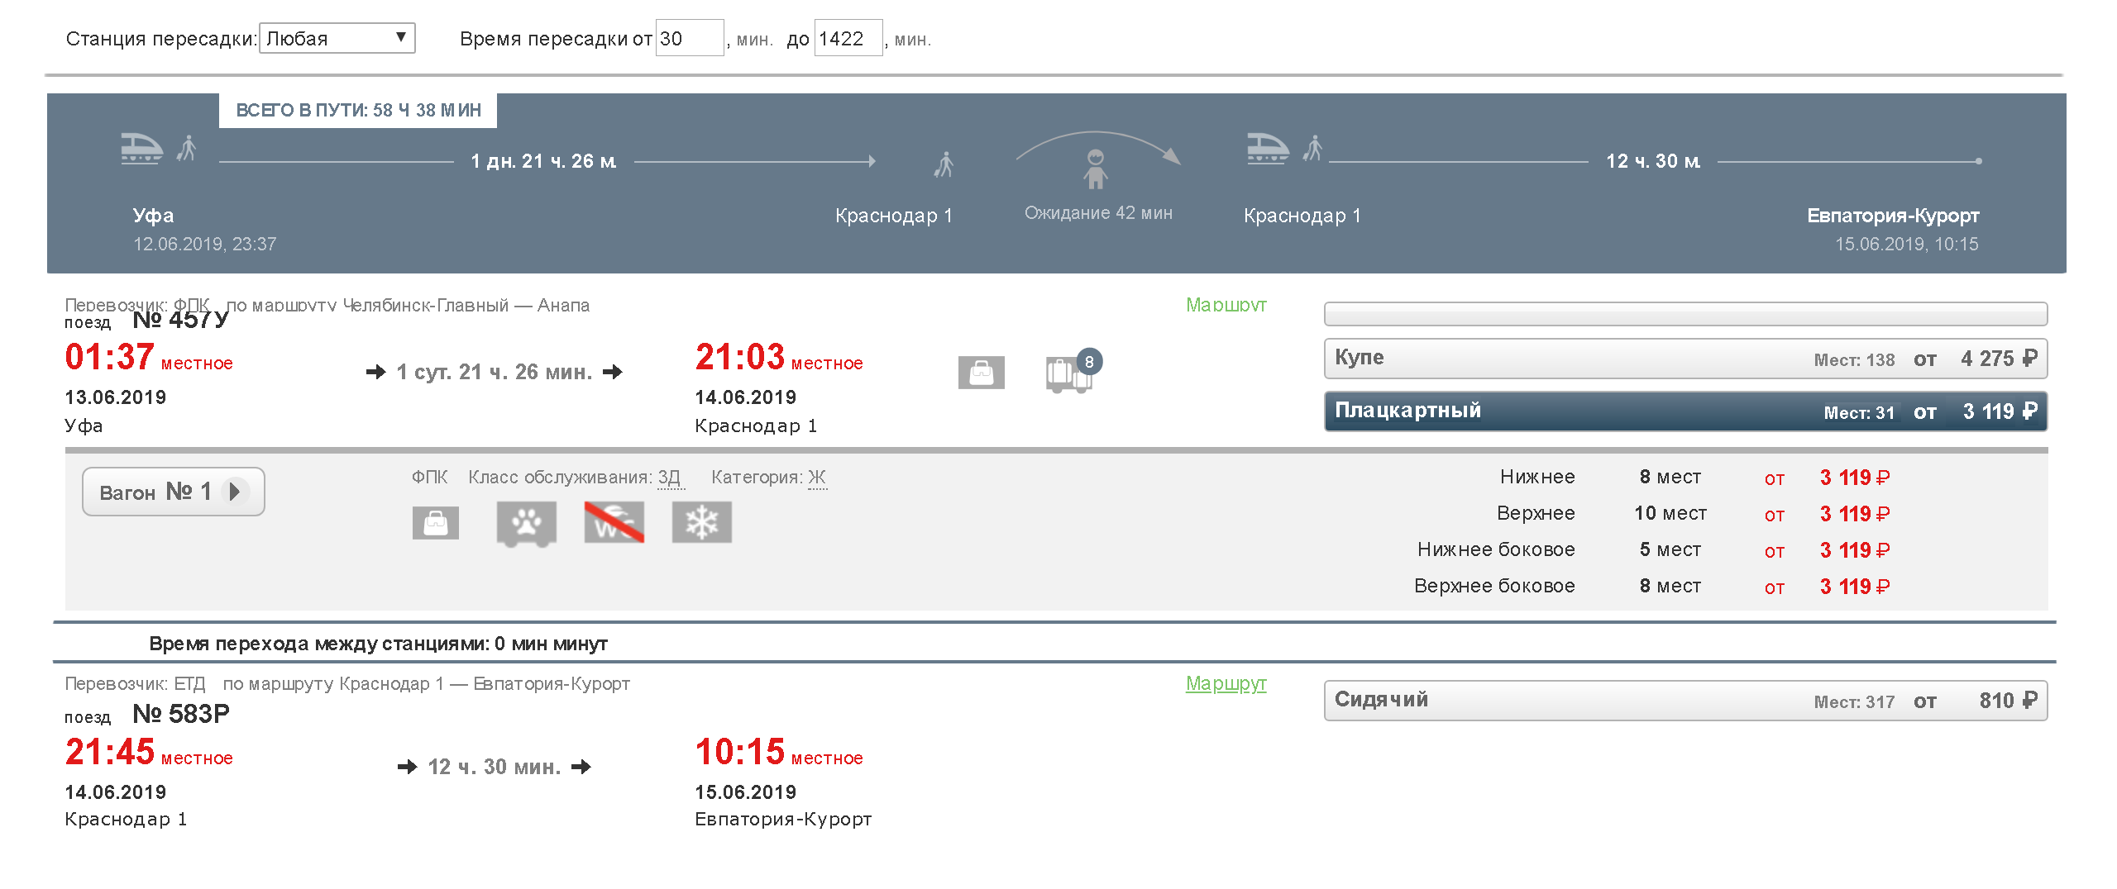Click arrival time 10:15 at Евпатория-Курорт
Screen dimensions: 2117x889
[x=739, y=752]
